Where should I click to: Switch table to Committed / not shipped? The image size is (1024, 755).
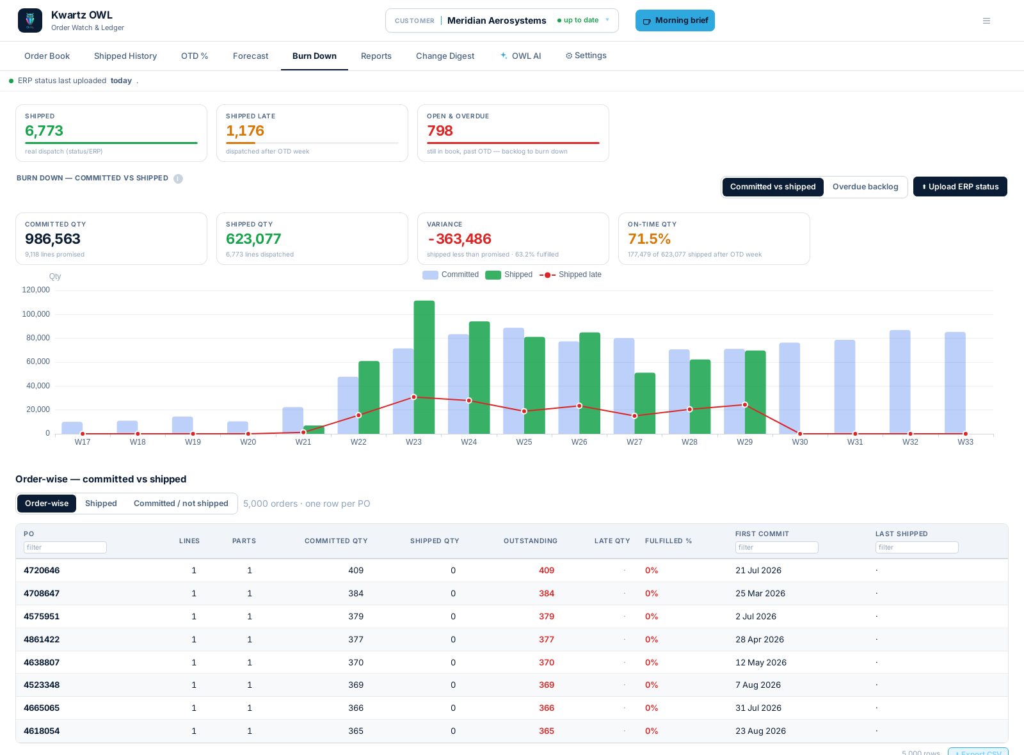[181, 504]
